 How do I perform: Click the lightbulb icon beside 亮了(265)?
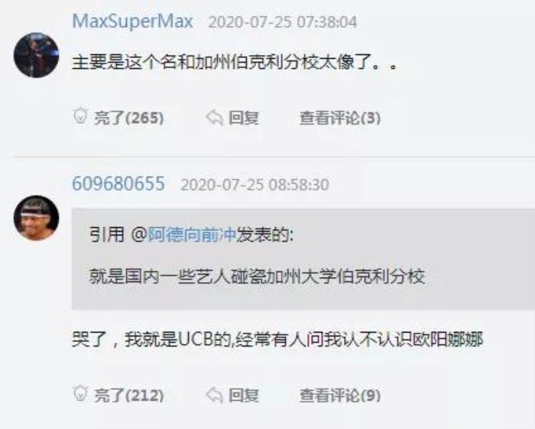click(x=80, y=116)
